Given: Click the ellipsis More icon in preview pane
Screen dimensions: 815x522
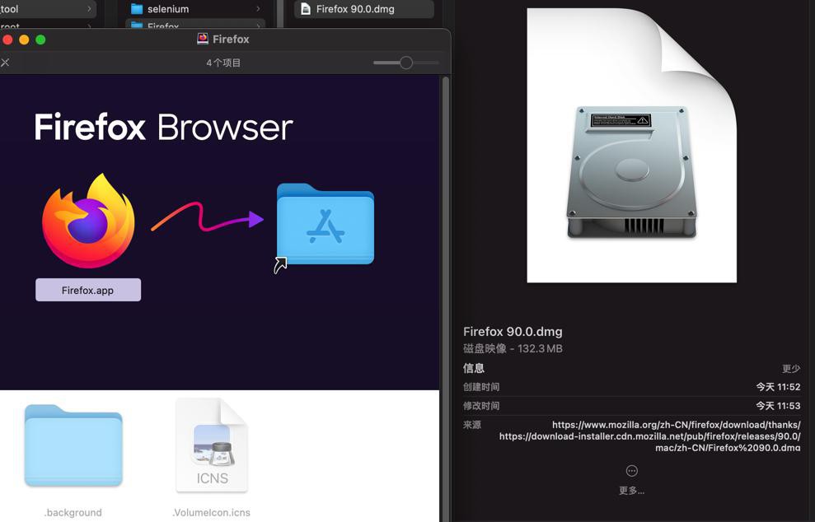Looking at the screenshot, I should (631, 471).
